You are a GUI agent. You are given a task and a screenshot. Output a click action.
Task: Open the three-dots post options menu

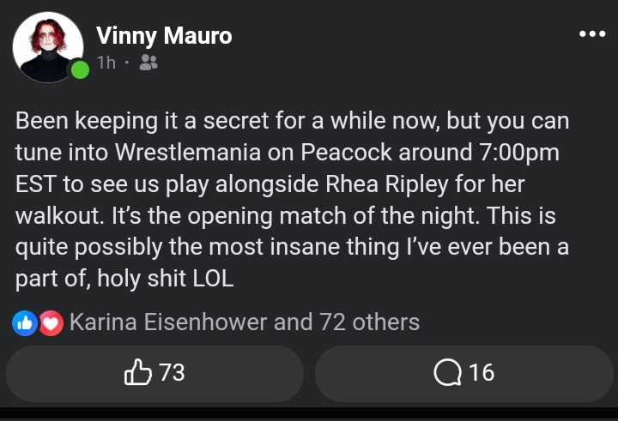pyautogui.click(x=592, y=34)
